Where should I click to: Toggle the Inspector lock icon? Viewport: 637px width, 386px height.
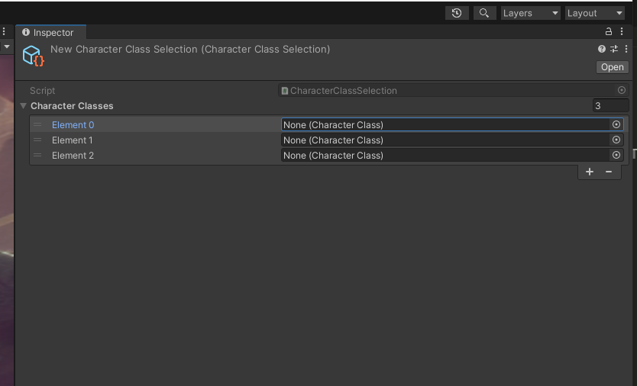[x=609, y=32]
